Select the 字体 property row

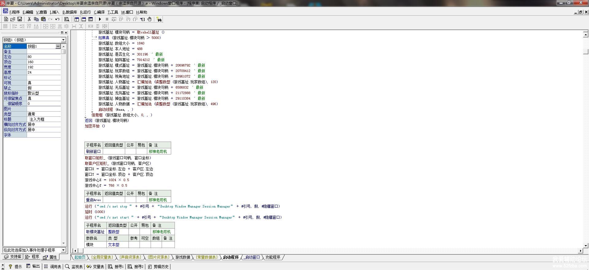[32, 135]
